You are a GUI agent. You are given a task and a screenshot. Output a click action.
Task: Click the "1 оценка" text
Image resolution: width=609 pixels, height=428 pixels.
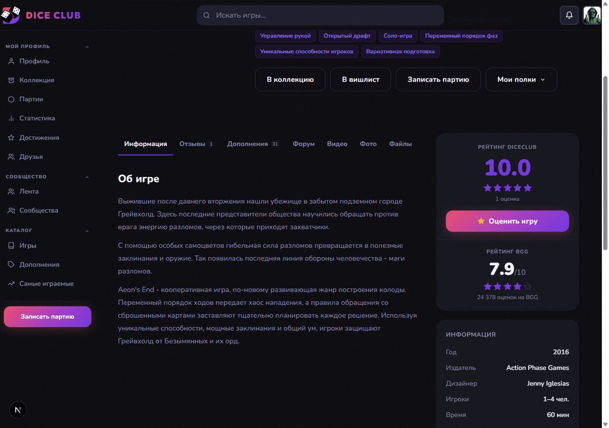pyautogui.click(x=507, y=199)
